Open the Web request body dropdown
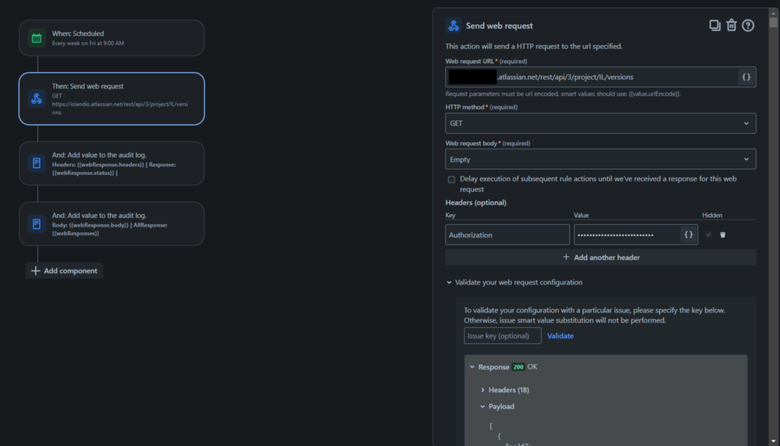Screen dimensions: 780x446 [x=600, y=159]
